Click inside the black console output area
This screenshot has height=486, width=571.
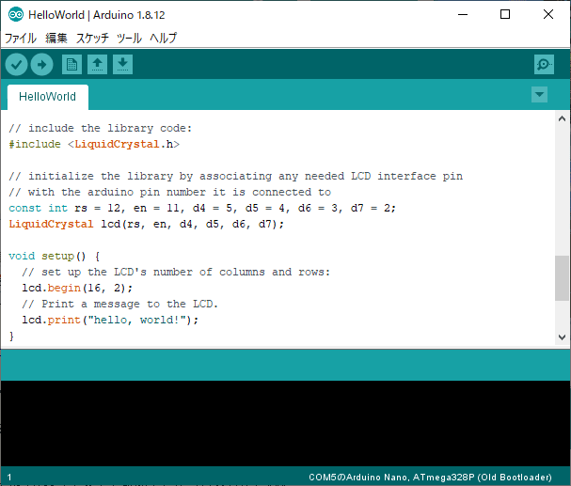pos(286,423)
